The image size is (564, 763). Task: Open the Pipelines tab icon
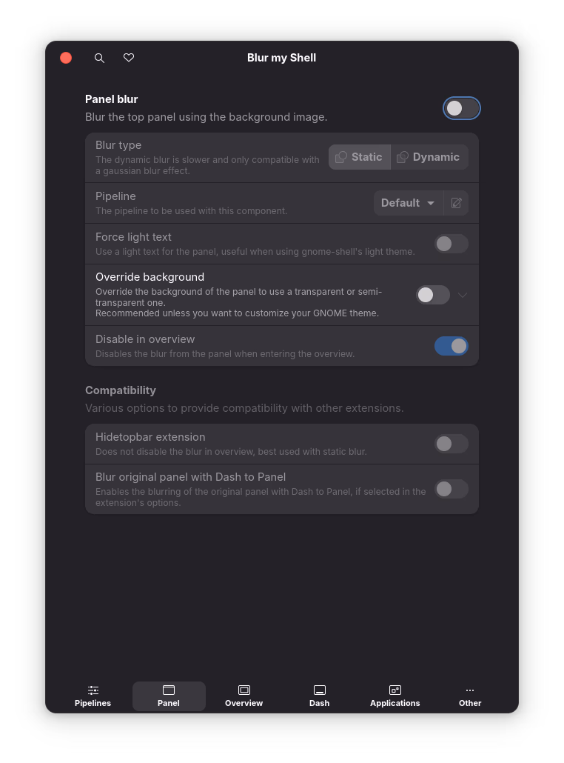[x=93, y=690]
